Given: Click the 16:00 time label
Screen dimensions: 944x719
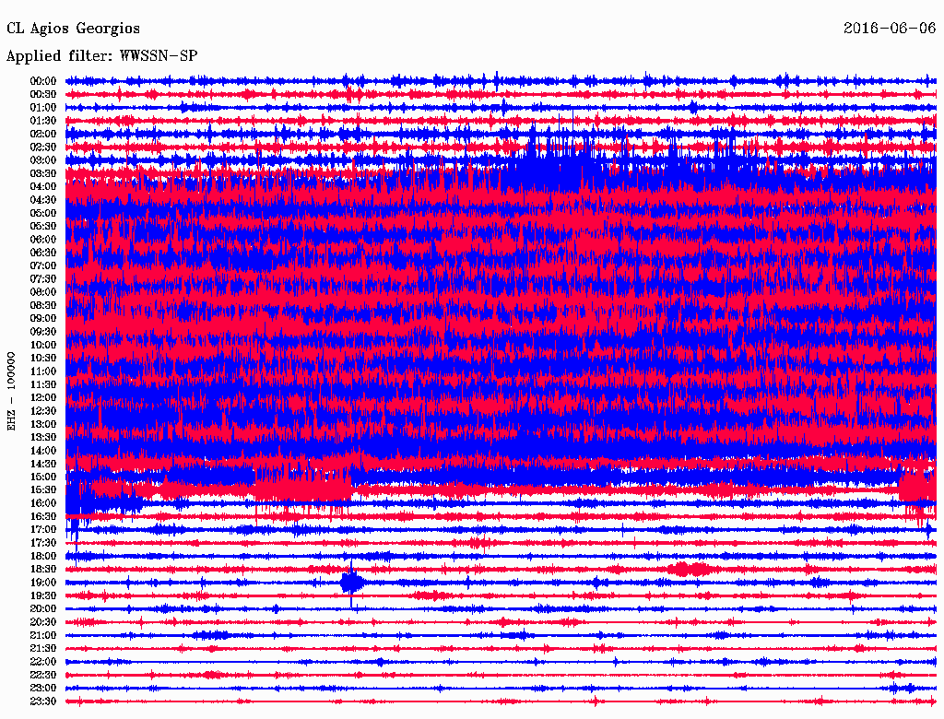Looking at the screenshot, I should point(43,502).
